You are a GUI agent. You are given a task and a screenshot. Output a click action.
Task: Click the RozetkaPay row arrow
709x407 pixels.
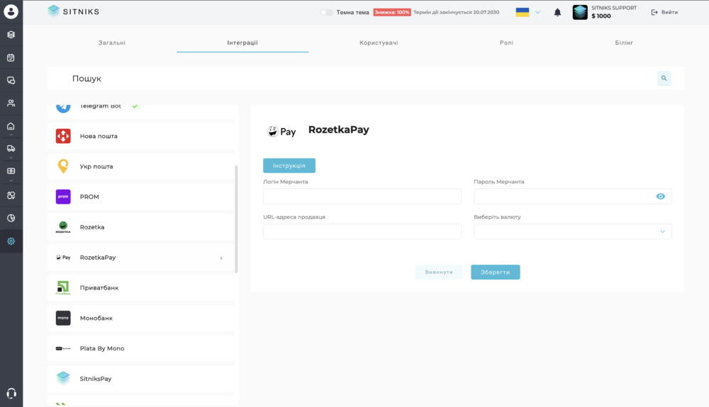[221, 258]
